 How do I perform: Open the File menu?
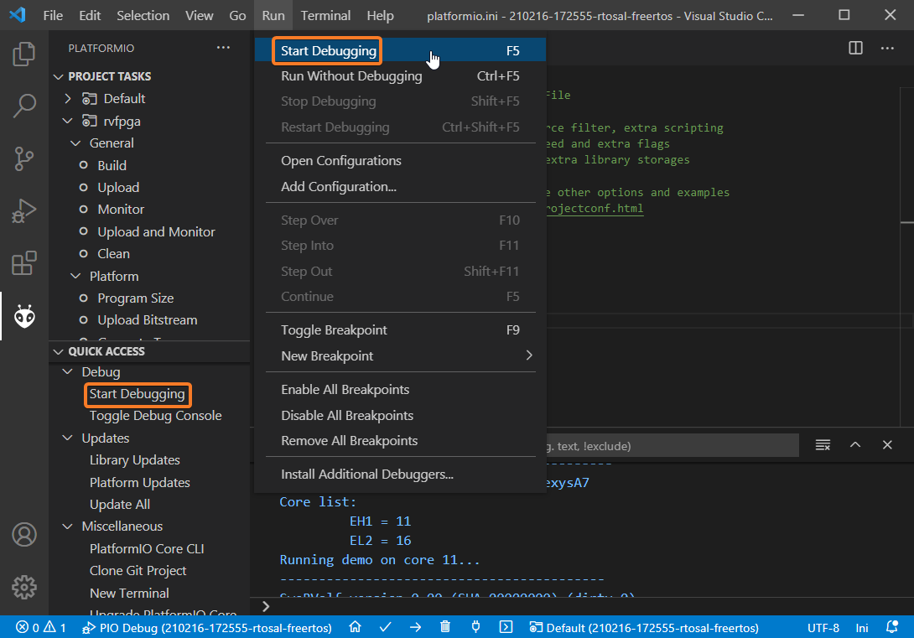click(x=53, y=16)
